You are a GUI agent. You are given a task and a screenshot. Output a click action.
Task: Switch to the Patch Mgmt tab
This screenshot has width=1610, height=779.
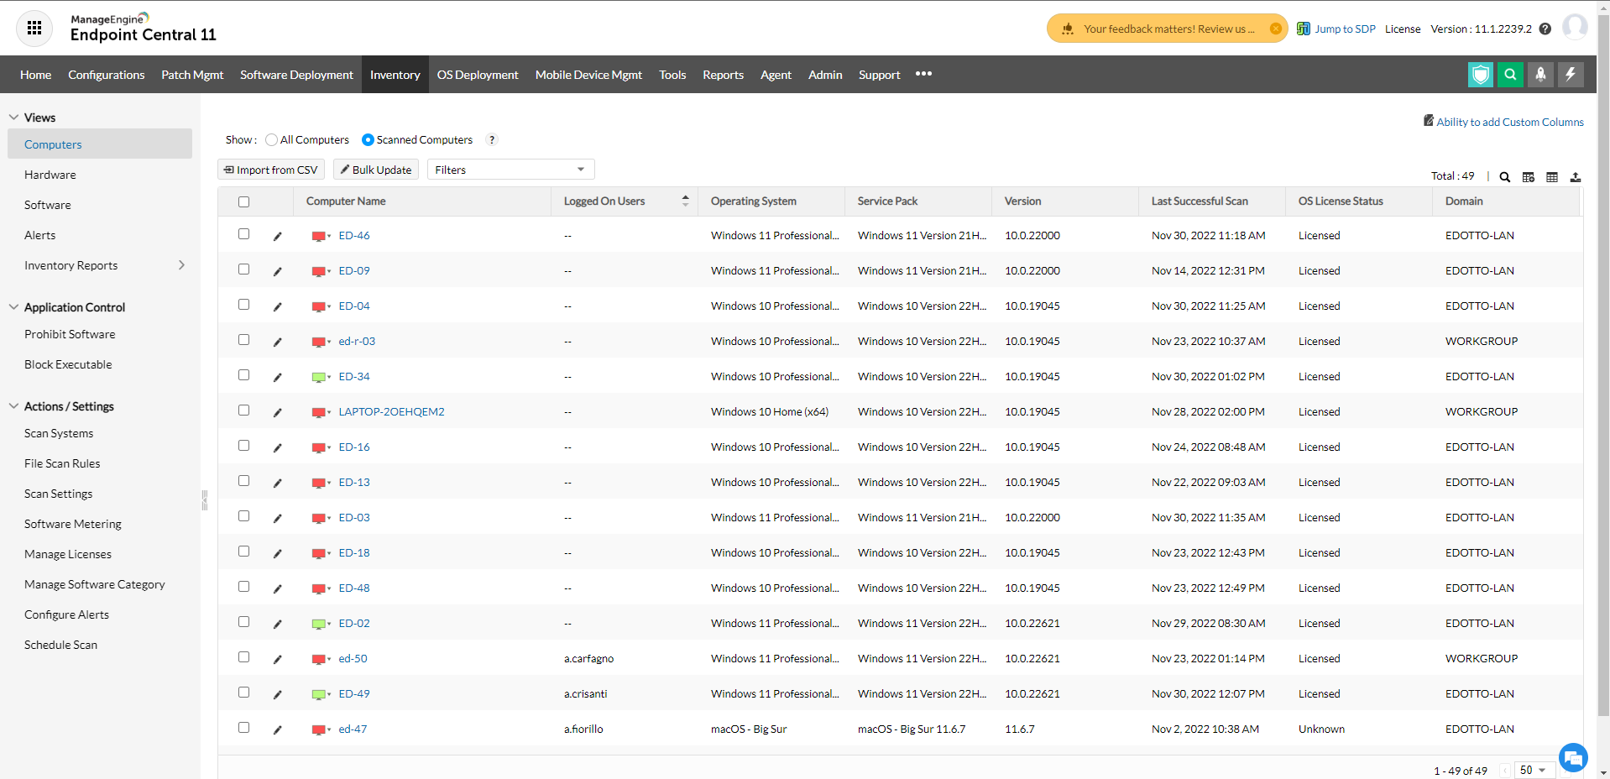[192, 75]
